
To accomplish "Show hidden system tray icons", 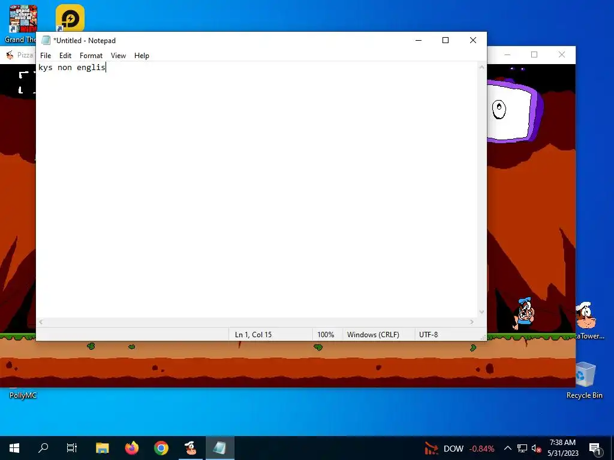I will coord(507,448).
